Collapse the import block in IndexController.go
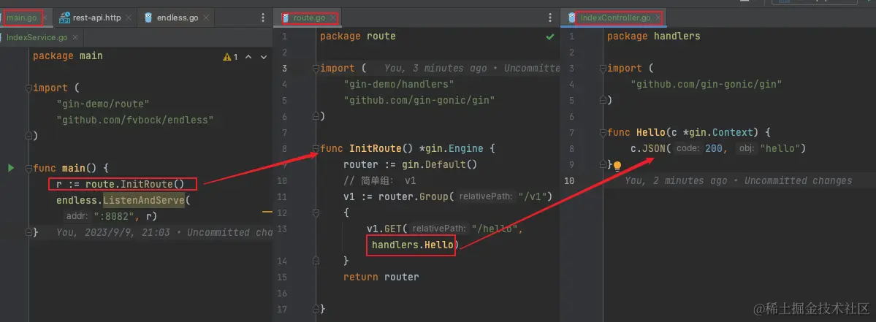Viewport: 876px width, 322px height. point(603,68)
